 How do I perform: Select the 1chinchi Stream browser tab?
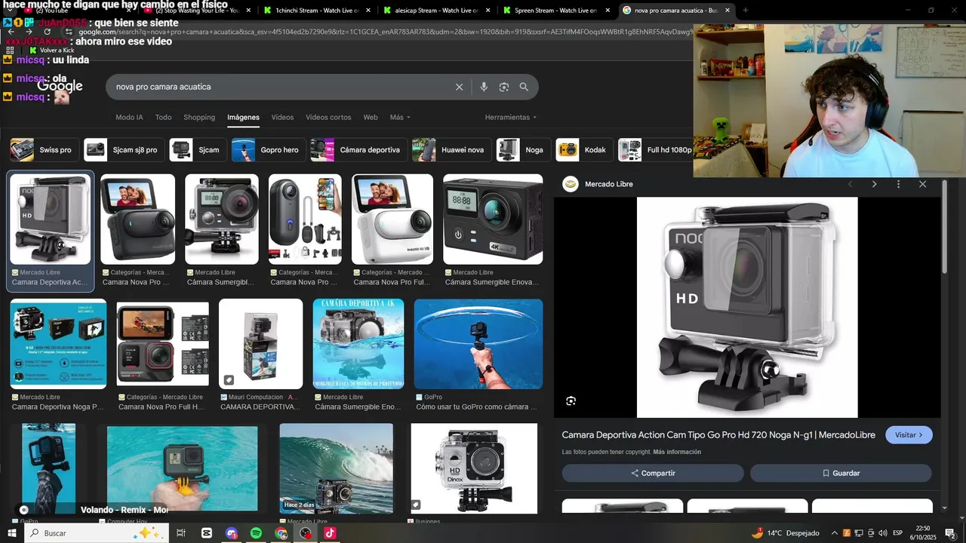(x=317, y=11)
